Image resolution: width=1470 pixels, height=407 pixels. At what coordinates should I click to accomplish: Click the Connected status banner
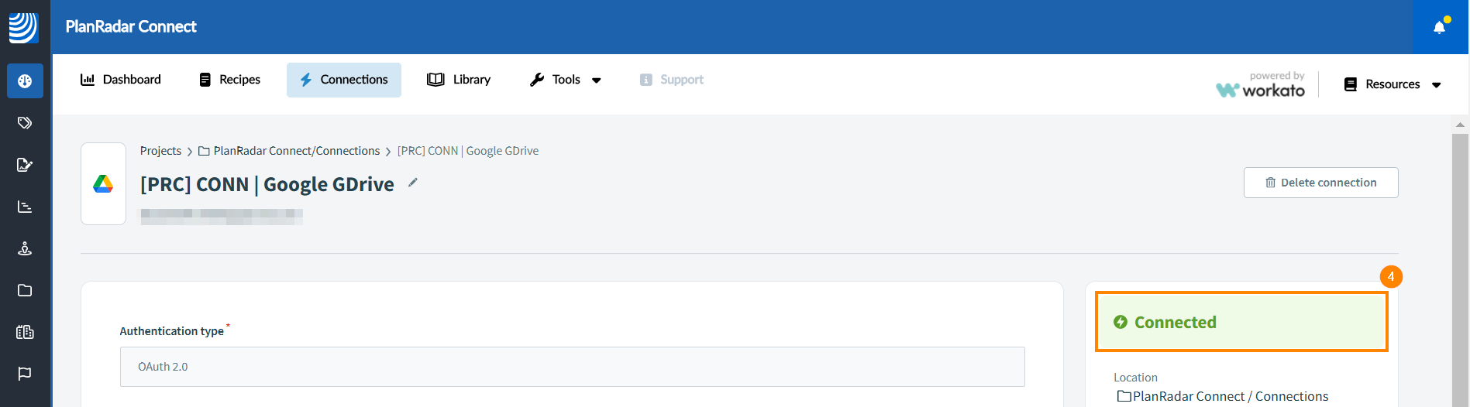[x=1241, y=322]
